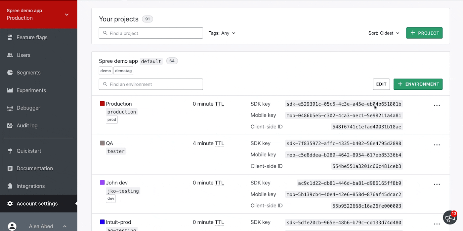Open the Sort: Oldest dropdown
The width and height of the screenshot is (463, 231).
[384, 33]
